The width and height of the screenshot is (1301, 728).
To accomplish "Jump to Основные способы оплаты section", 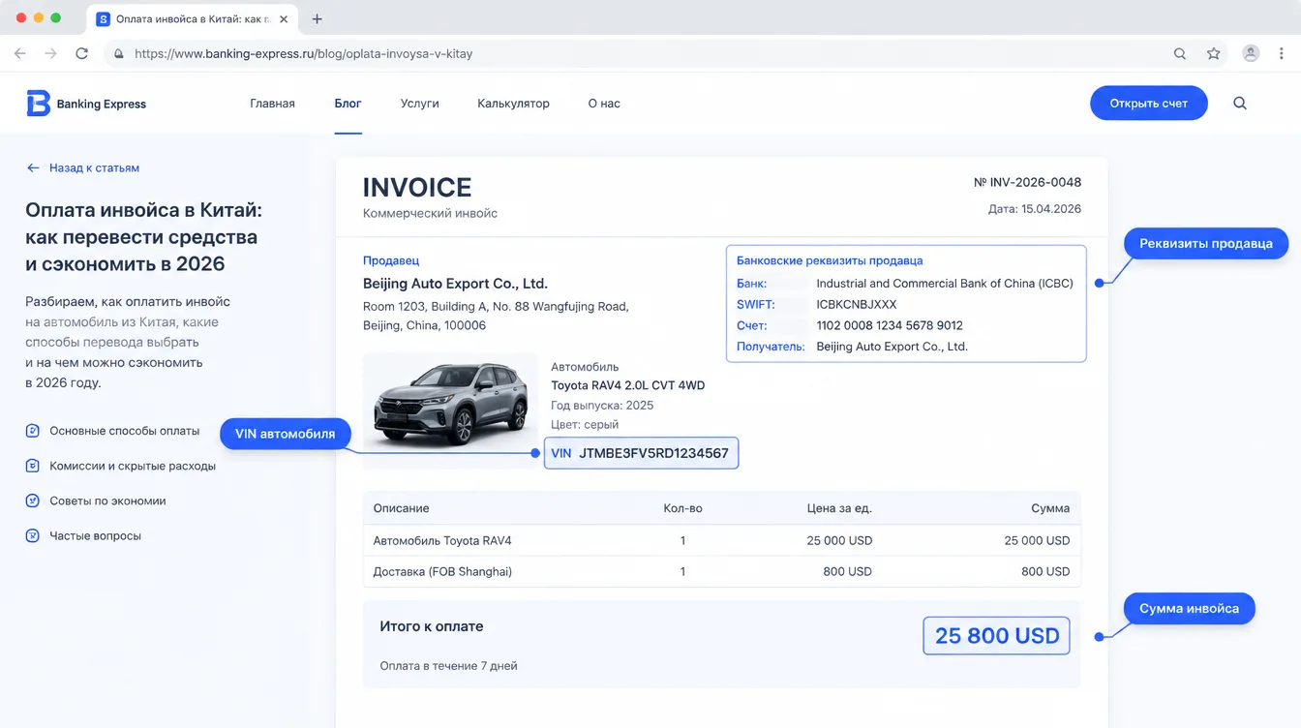I will [125, 431].
